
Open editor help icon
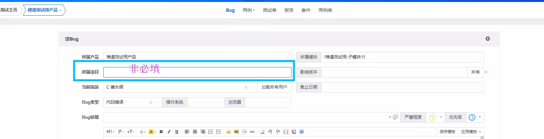(302, 132)
